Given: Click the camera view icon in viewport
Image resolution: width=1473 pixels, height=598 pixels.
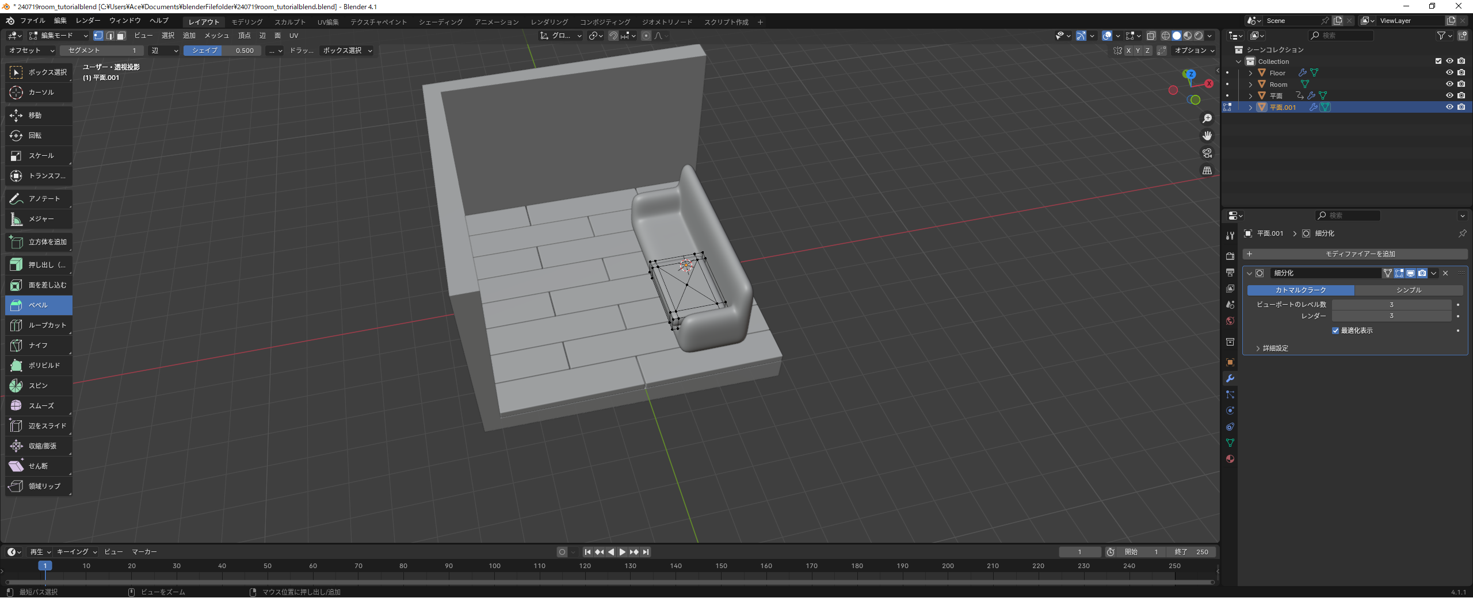Looking at the screenshot, I should 1207,153.
